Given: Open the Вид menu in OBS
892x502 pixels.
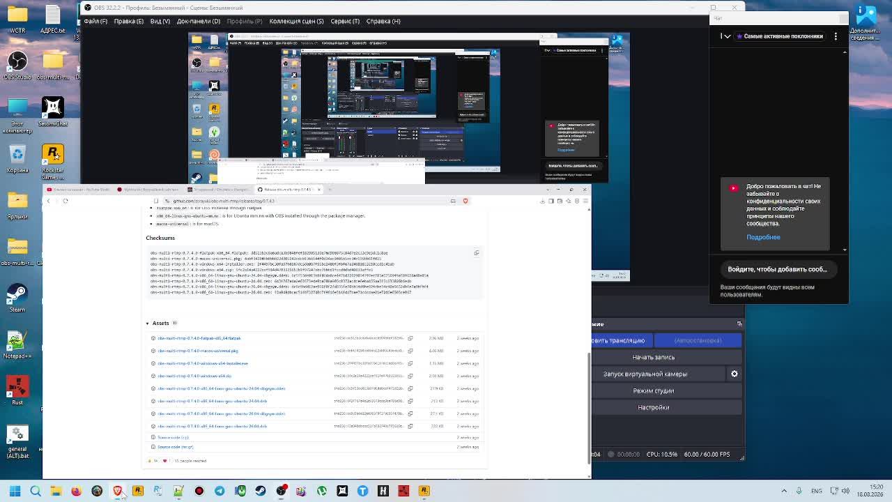Looking at the screenshot, I should tap(160, 21).
